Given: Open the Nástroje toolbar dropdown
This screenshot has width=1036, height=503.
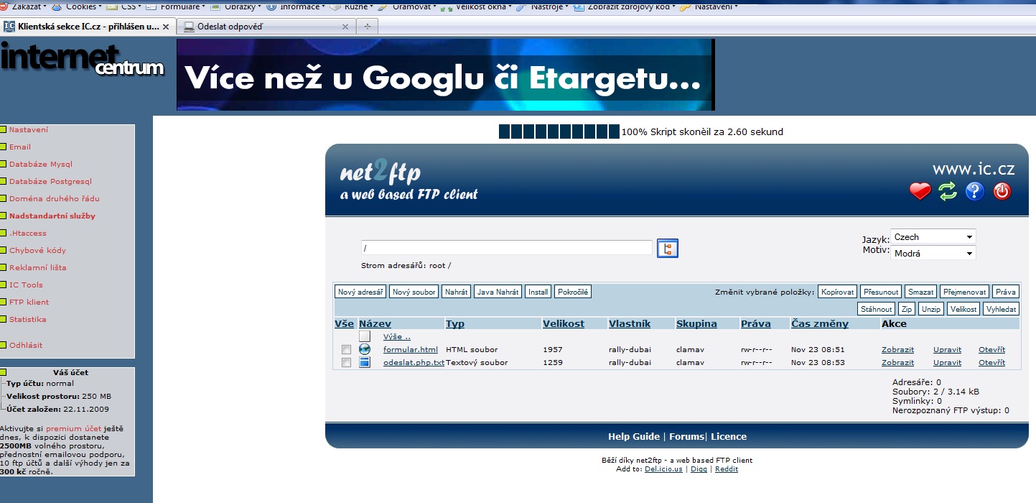Looking at the screenshot, I should 542,6.
